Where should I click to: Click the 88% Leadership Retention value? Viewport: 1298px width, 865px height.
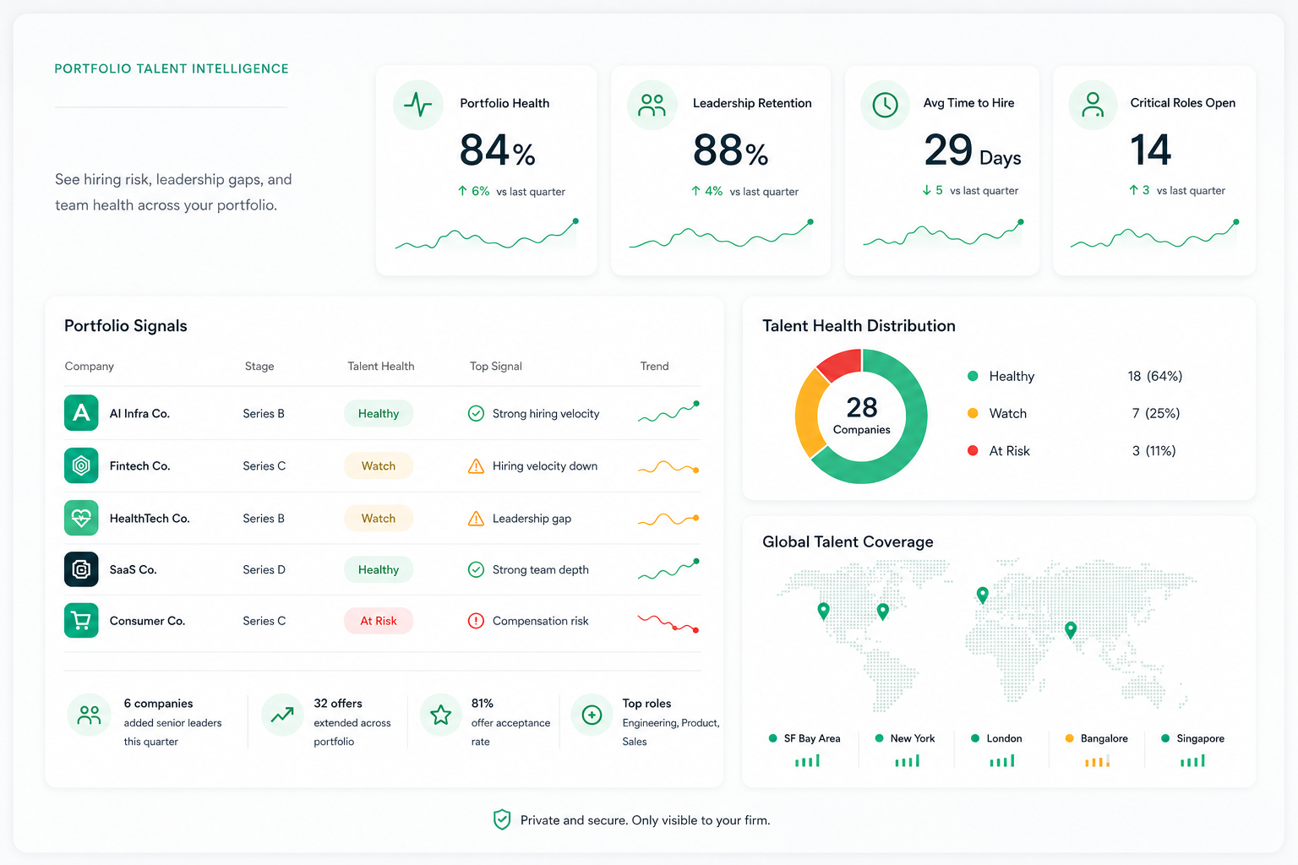point(730,150)
